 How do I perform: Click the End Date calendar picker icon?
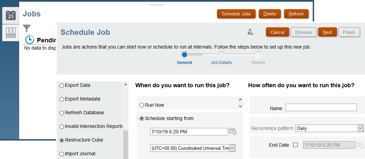click(360, 145)
